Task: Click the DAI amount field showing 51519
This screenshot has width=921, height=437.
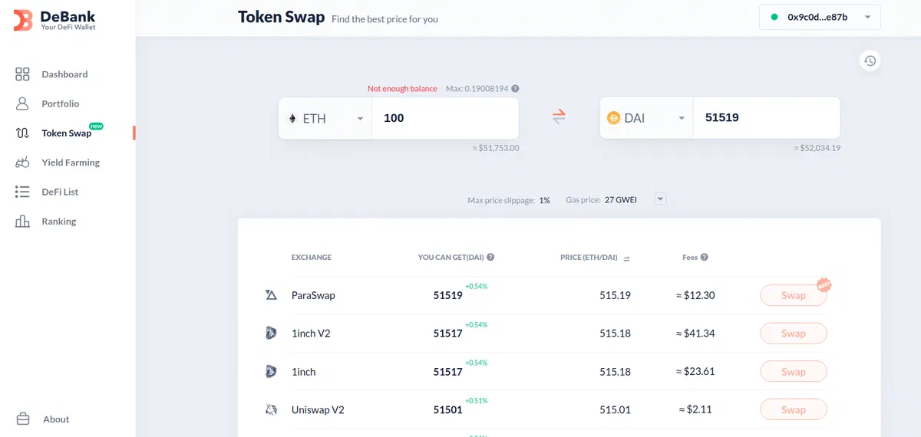Action: coord(766,118)
